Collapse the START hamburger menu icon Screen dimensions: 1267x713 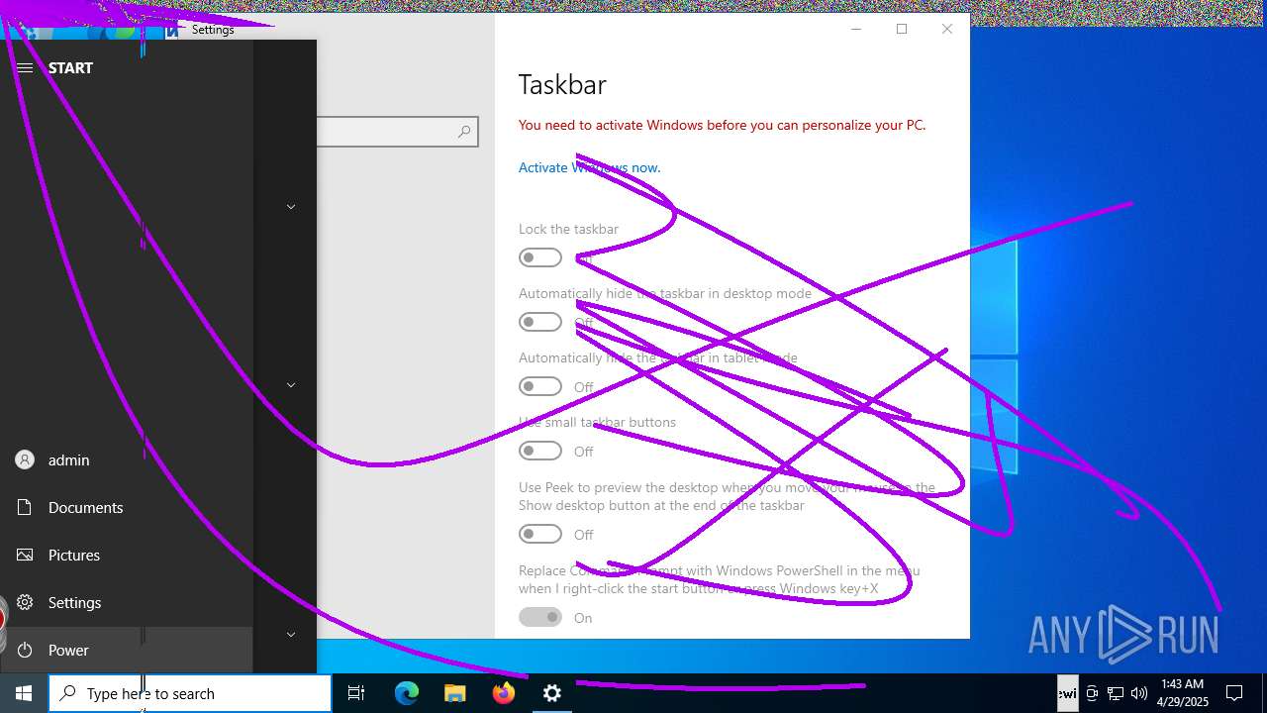click(25, 67)
